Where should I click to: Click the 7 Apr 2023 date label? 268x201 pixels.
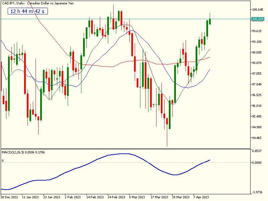[x=201, y=197]
